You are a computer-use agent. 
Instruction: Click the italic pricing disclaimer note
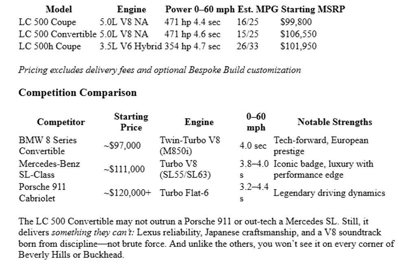point(160,70)
